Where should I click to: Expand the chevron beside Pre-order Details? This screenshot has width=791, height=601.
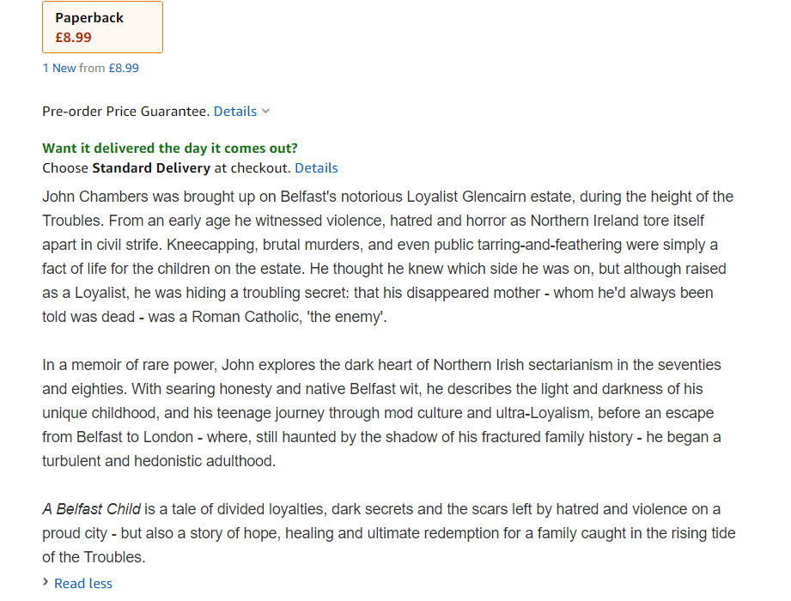(x=266, y=111)
